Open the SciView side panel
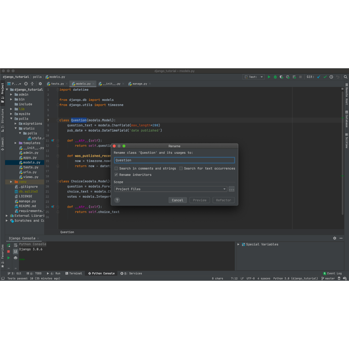Image resolution: width=349 pixels, height=349 pixels. (347, 141)
